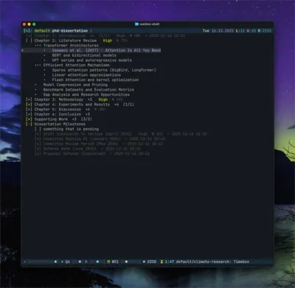Uncheck the Draft Submission to Advisor checkbox
Screen dimensions: 295x288
(38, 134)
